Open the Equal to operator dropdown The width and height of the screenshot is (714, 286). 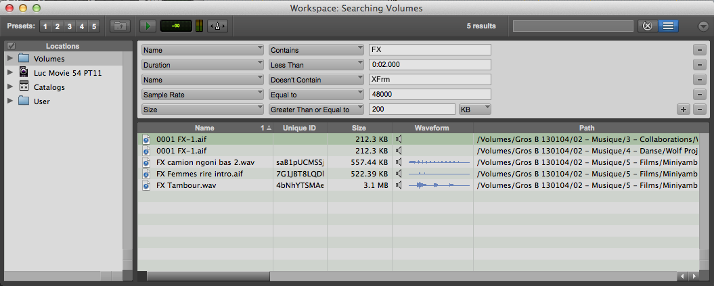tap(317, 95)
